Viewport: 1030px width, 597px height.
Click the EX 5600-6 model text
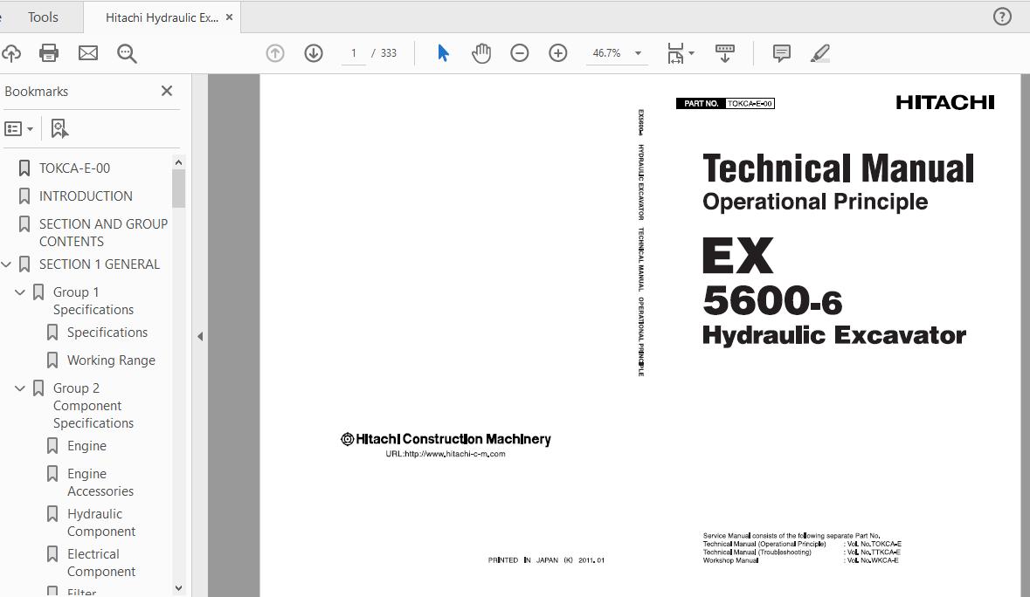(771, 277)
